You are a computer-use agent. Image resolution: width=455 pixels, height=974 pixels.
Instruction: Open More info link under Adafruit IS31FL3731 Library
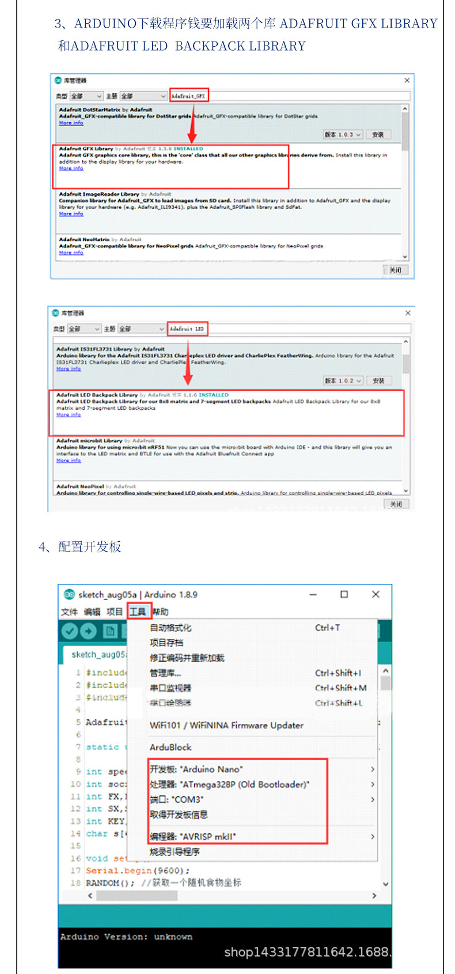[69, 369]
